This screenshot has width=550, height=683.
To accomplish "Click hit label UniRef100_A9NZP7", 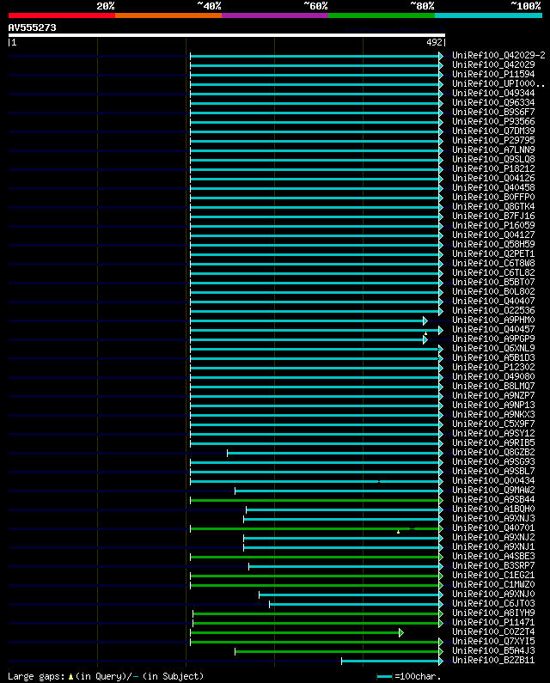I will tap(493, 396).
